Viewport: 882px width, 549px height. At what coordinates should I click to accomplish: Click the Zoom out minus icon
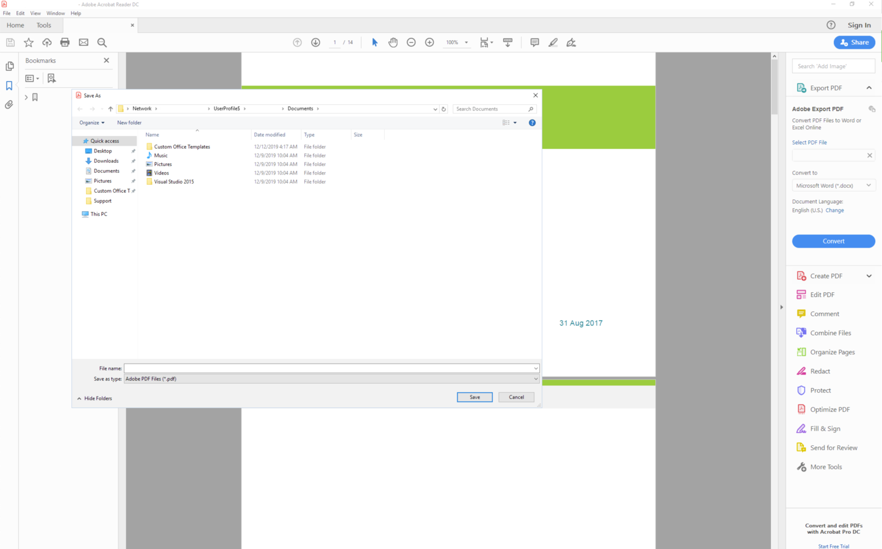pyautogui.click(x=411, y=42)
